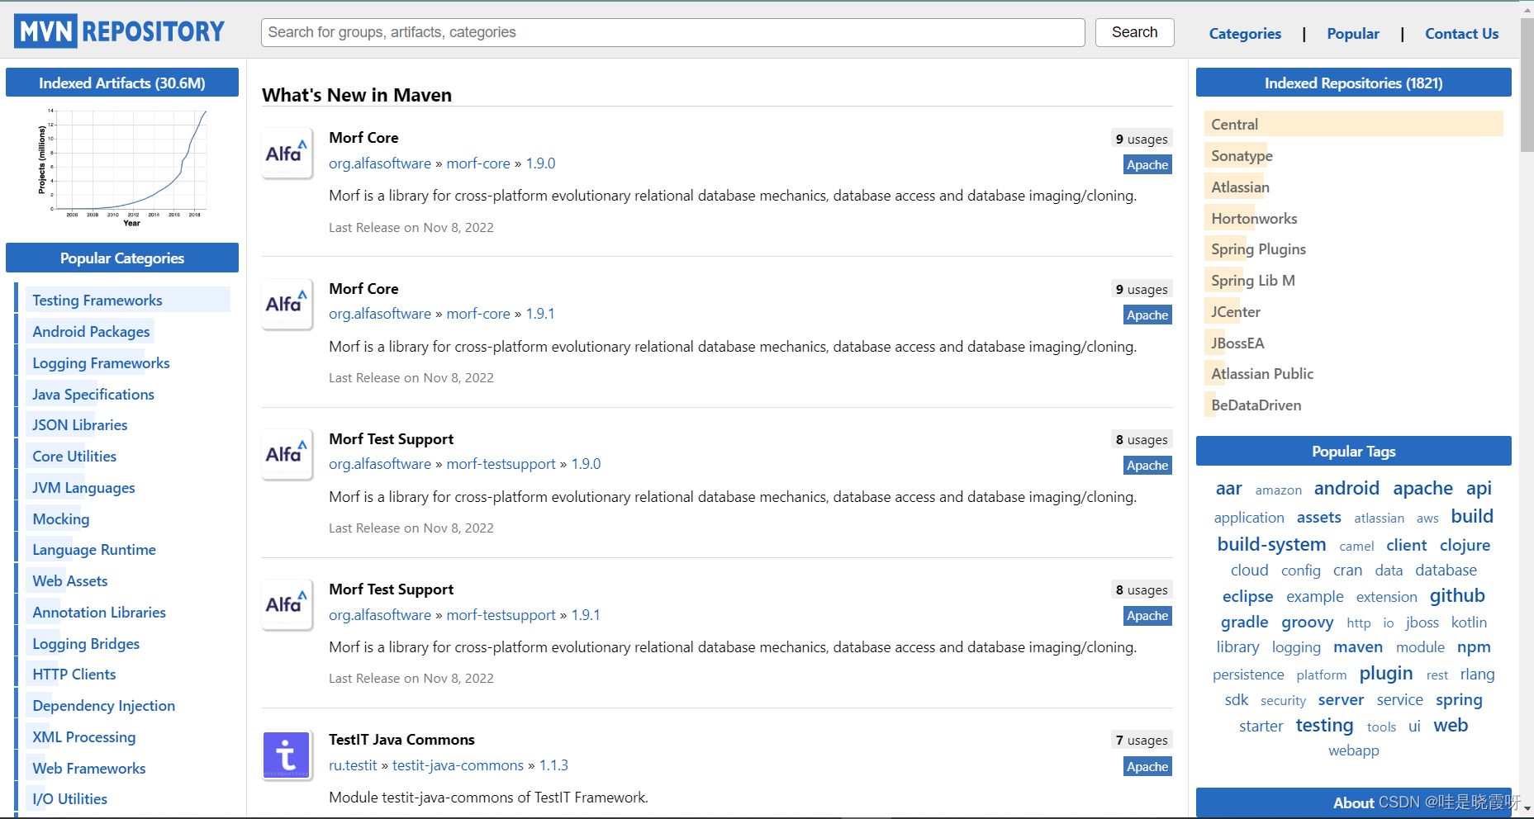Open morf-testsupport version 1.9.0 link

click(587, 464)
